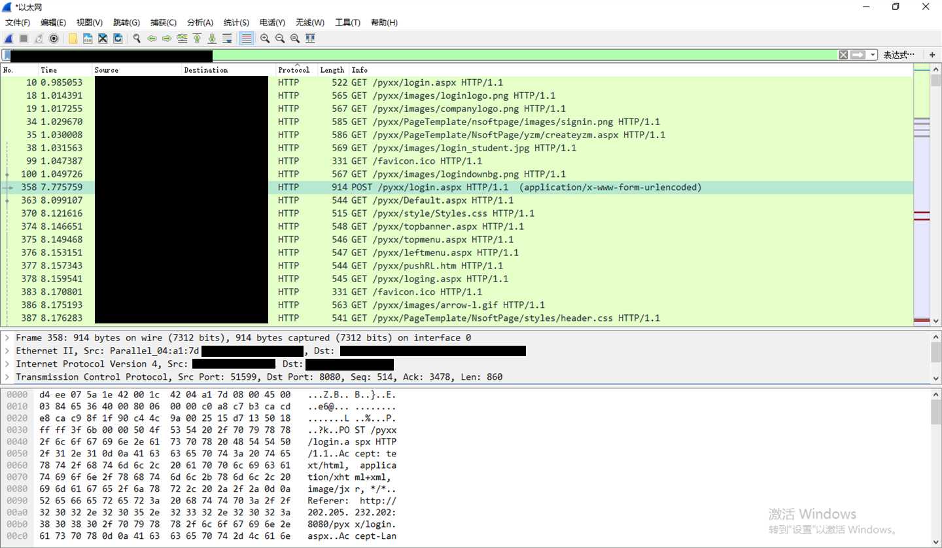Sort by the Protocol column header
The image size is (942, 548).
pyautogui.click(x=296, y=70)
